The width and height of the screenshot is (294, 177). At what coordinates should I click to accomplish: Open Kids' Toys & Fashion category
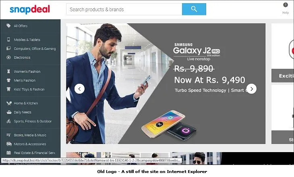tap(29, 89)
